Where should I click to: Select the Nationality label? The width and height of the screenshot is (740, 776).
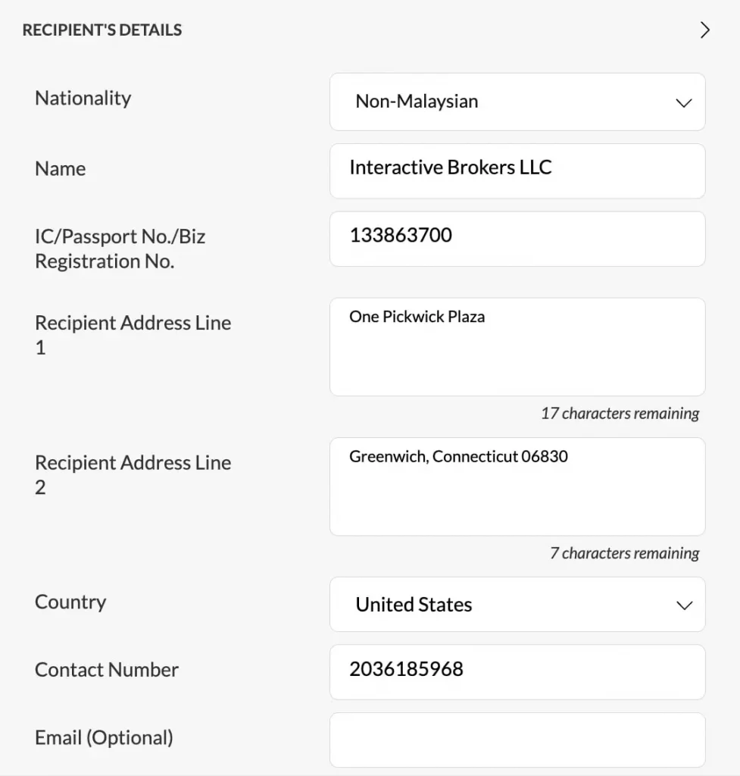83,97
